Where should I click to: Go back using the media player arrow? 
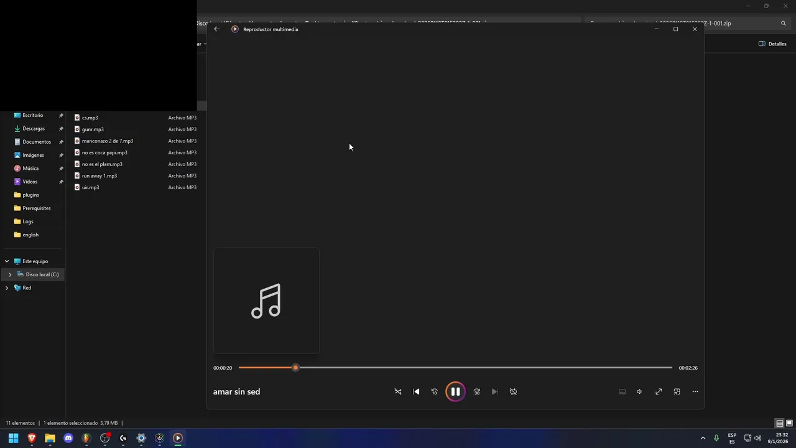[x=216, y=29]
